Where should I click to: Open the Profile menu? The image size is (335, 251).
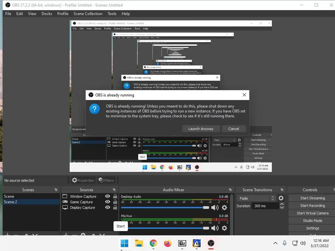coord(62,14)
